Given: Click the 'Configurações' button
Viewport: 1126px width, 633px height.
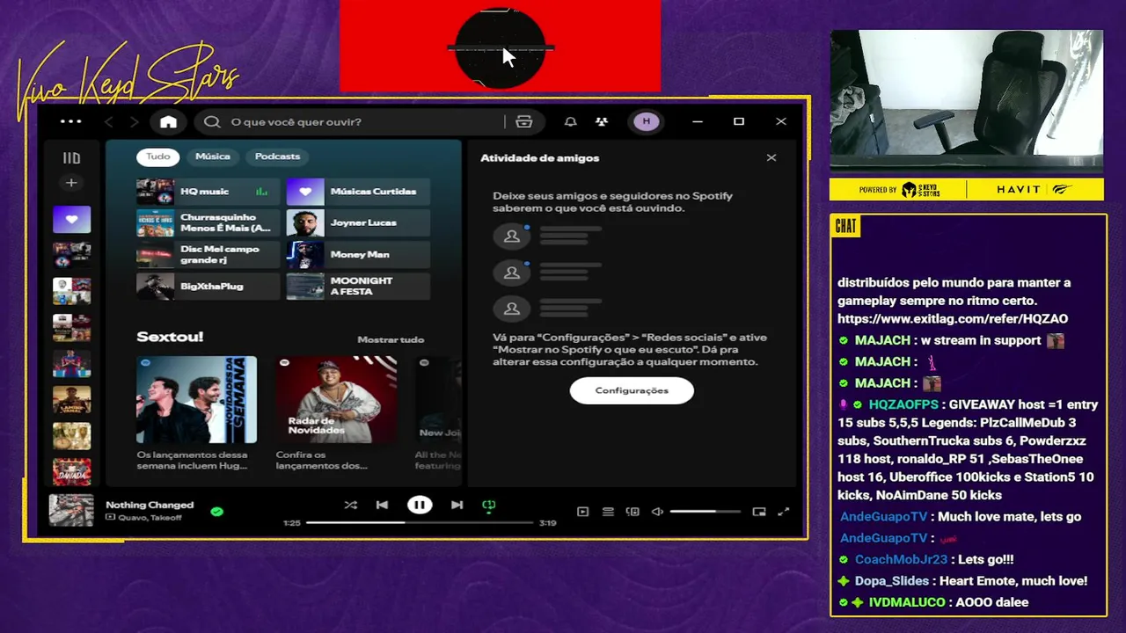Looking at the screenshot, I should (632, 390).
